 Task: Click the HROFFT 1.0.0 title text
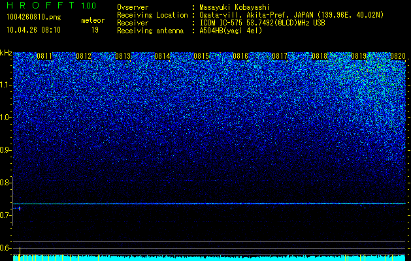click(x=52, y=5)
